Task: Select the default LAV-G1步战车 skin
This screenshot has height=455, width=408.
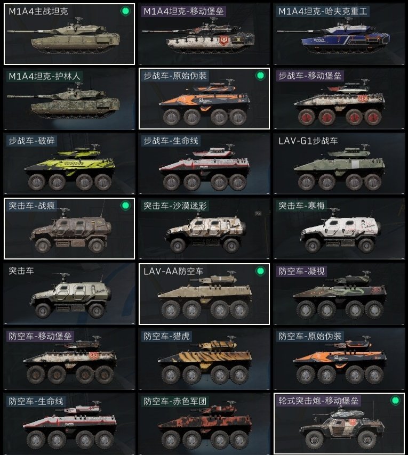Action: tap(339, 164)
